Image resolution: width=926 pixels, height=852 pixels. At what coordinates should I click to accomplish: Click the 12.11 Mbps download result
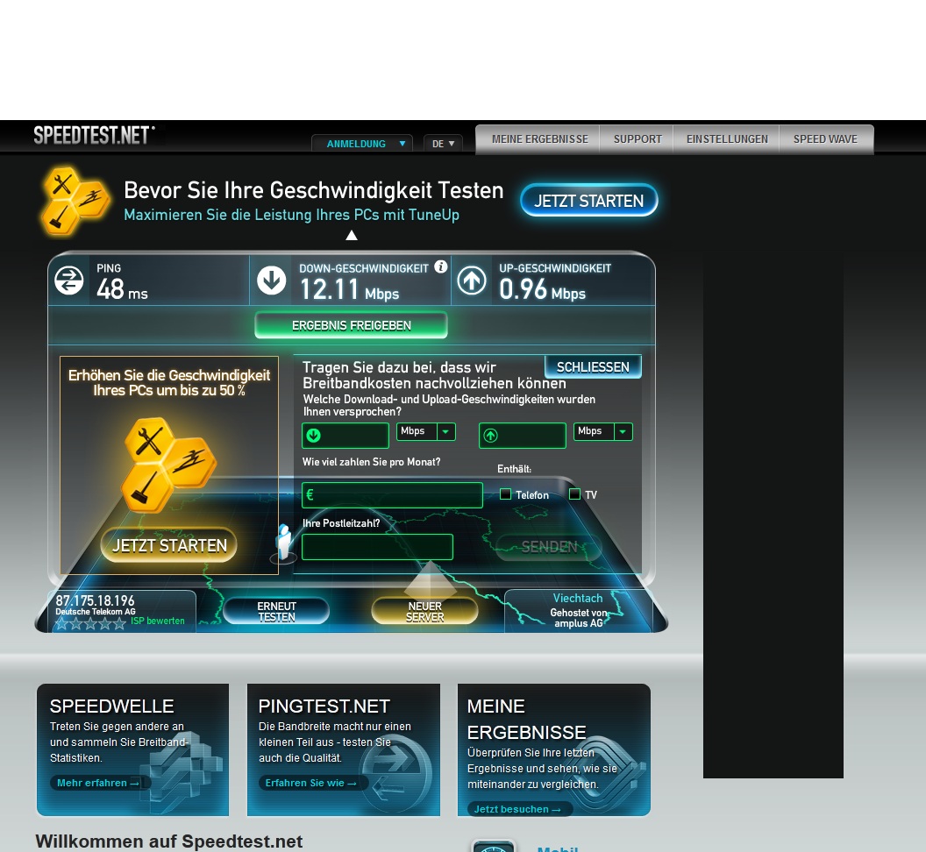point(350,289)
